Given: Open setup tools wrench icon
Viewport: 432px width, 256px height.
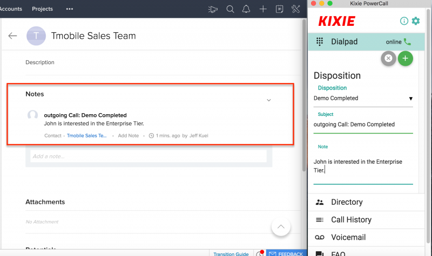Looking at the screenshot, I should pos(295,9).
